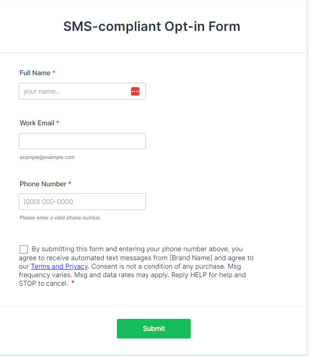Click the SMS-compliant Opt-in Form heading
Screen dimensions: 309x356
(152, 26)
